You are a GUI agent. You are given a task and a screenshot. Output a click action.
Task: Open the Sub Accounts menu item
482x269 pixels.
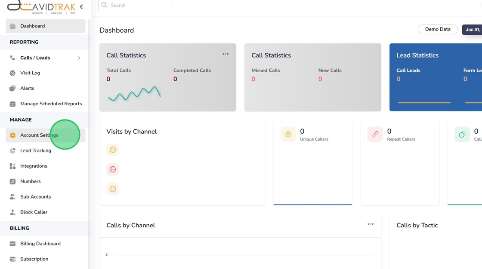[x=35, y=197]
